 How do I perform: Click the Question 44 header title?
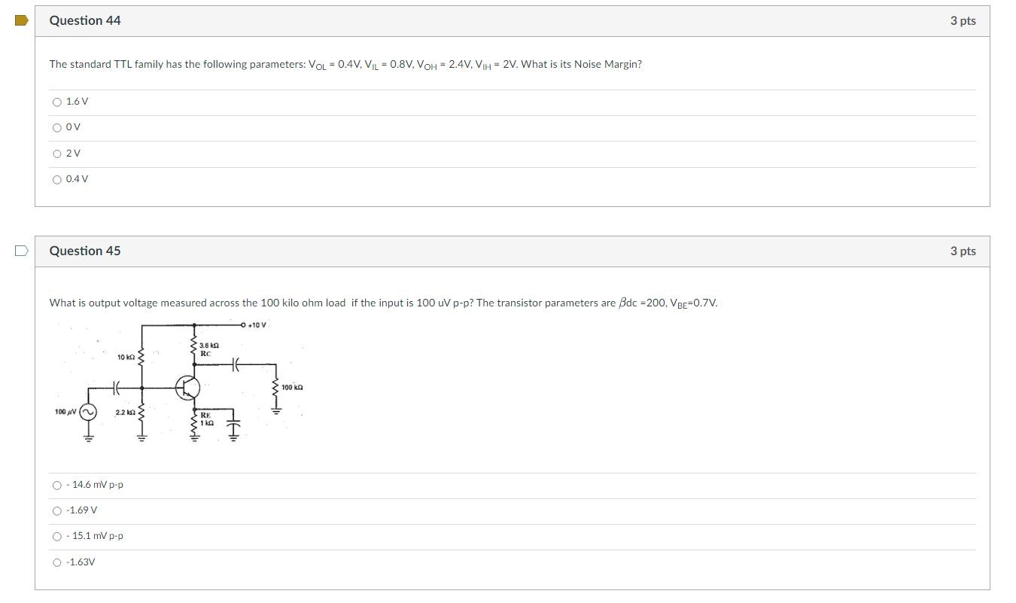(85, 20)
